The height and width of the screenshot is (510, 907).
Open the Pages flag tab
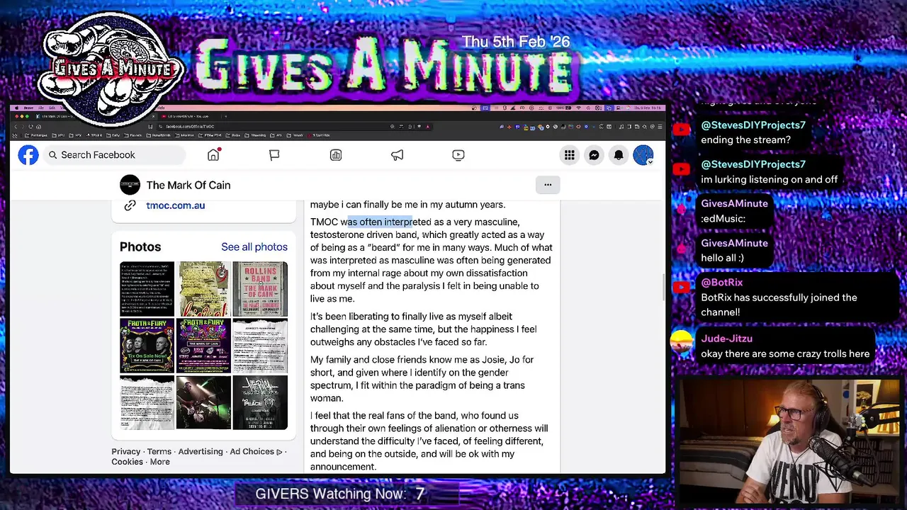click(x=274, y=154)
